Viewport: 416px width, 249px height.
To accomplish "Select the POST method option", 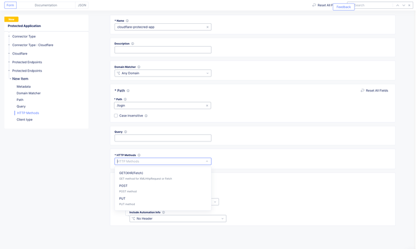I will [123, 186].
